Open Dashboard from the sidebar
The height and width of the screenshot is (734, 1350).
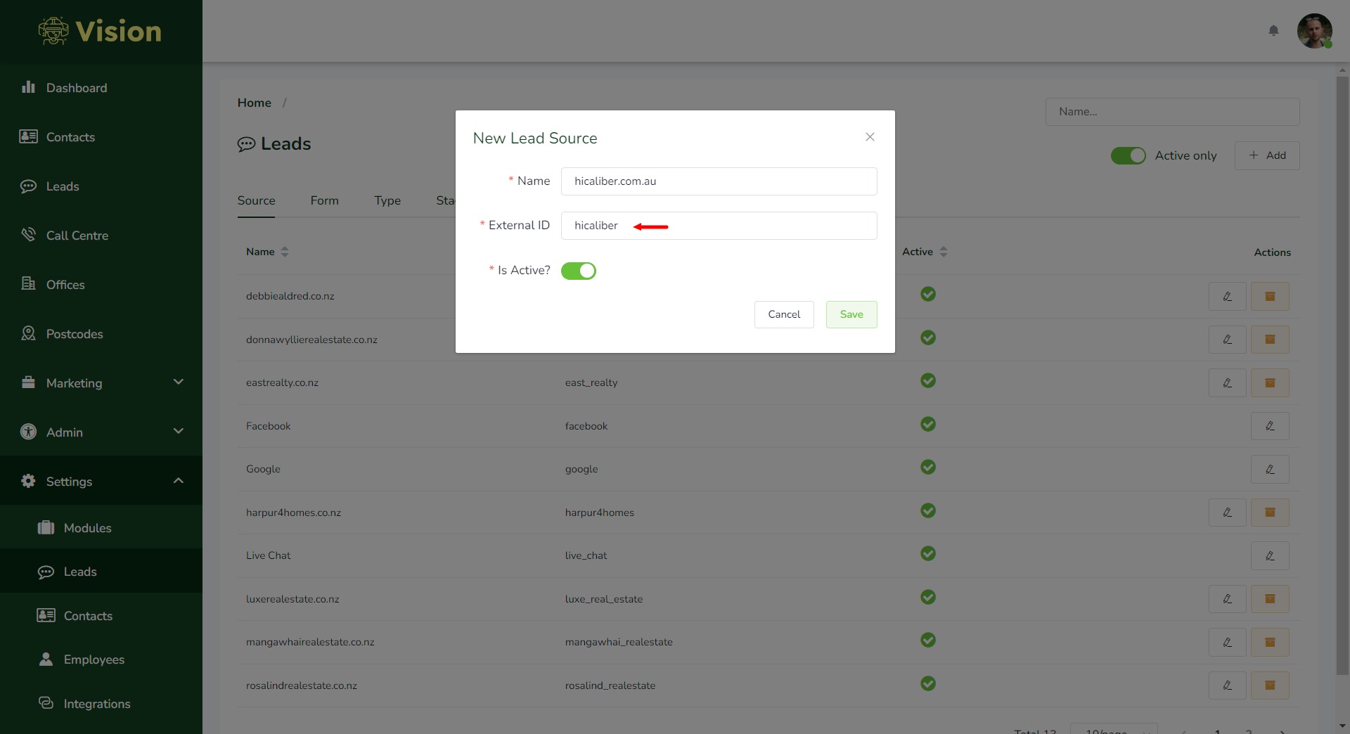tap(77, 88)
